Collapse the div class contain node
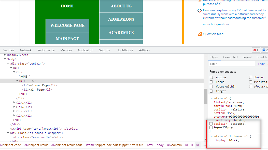 pos(8,64)
